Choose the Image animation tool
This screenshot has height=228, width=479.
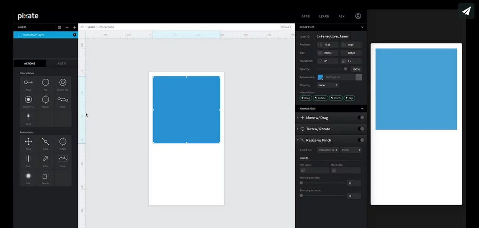63,160
